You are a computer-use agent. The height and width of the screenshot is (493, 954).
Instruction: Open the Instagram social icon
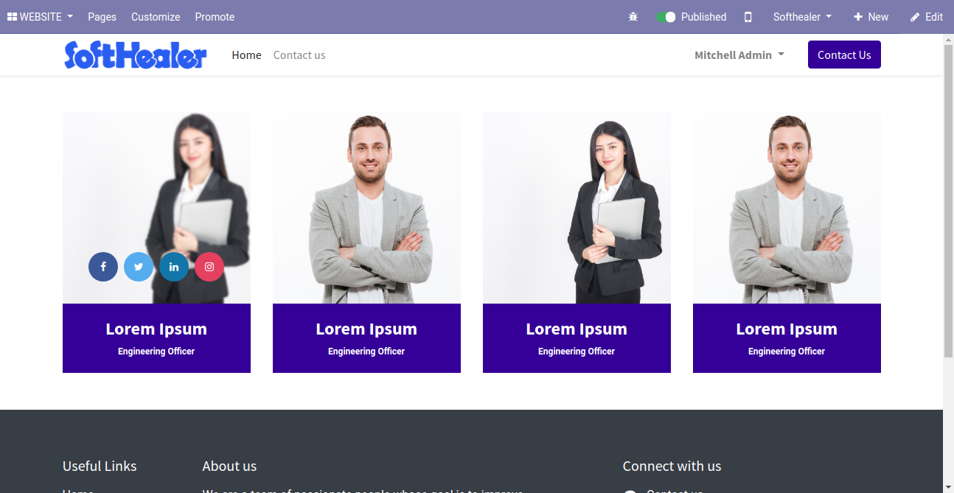pos(209,267)
